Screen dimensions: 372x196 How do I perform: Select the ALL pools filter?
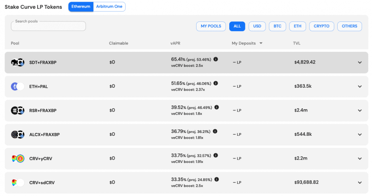tap(237, 26)
